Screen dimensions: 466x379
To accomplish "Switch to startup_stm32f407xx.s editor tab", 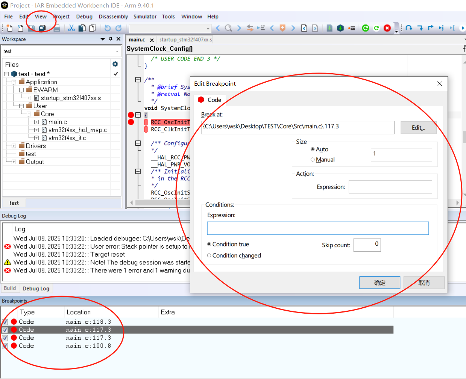I will [x=186, y=39].
